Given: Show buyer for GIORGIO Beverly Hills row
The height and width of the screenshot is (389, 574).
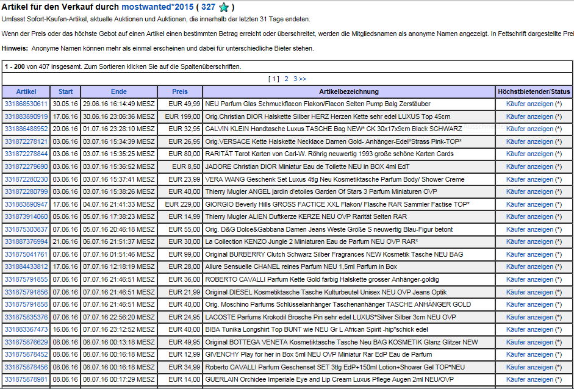Looking at the screenshot, I should 529,204.
